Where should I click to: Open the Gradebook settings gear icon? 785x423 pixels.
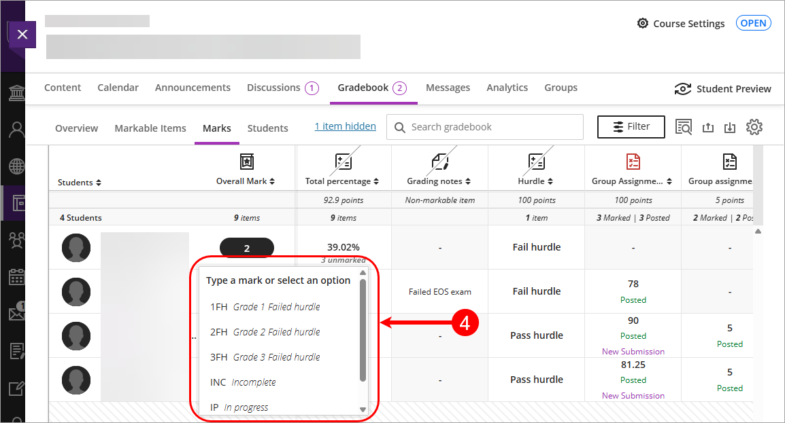pyautogui.click(x=754, y=126)
